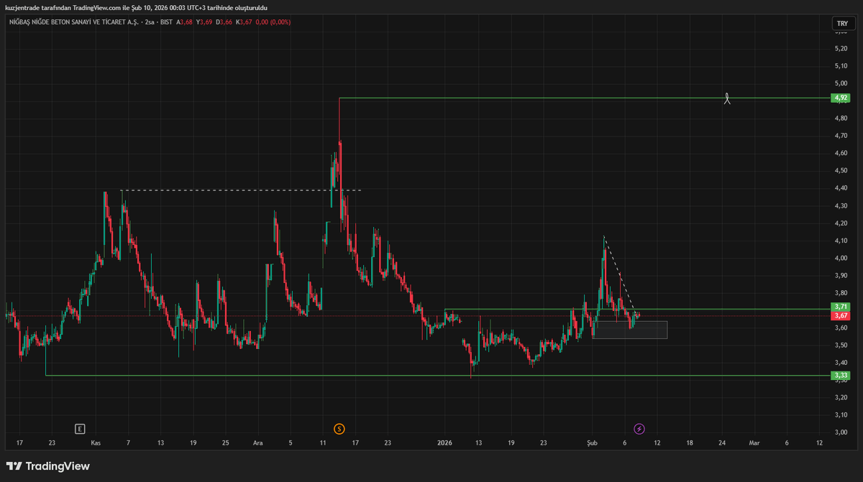Click the green 3,71 price label
The height and width of the screenshot is (482, 863).
841,307
